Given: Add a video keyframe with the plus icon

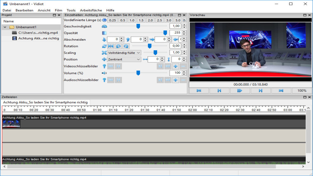Looking at the screenshot, I should pyautogui.click(x=175, y=66).
